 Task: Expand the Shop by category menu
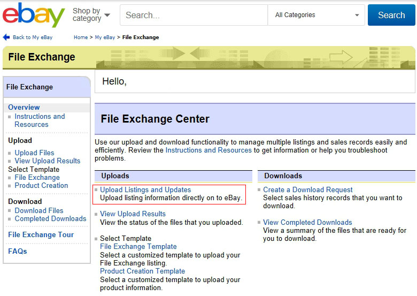(91, 14)
